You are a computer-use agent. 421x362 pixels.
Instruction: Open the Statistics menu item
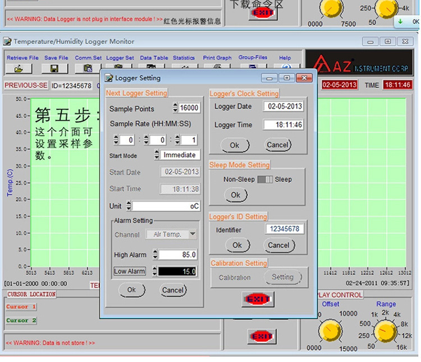[x=184, y=58]
